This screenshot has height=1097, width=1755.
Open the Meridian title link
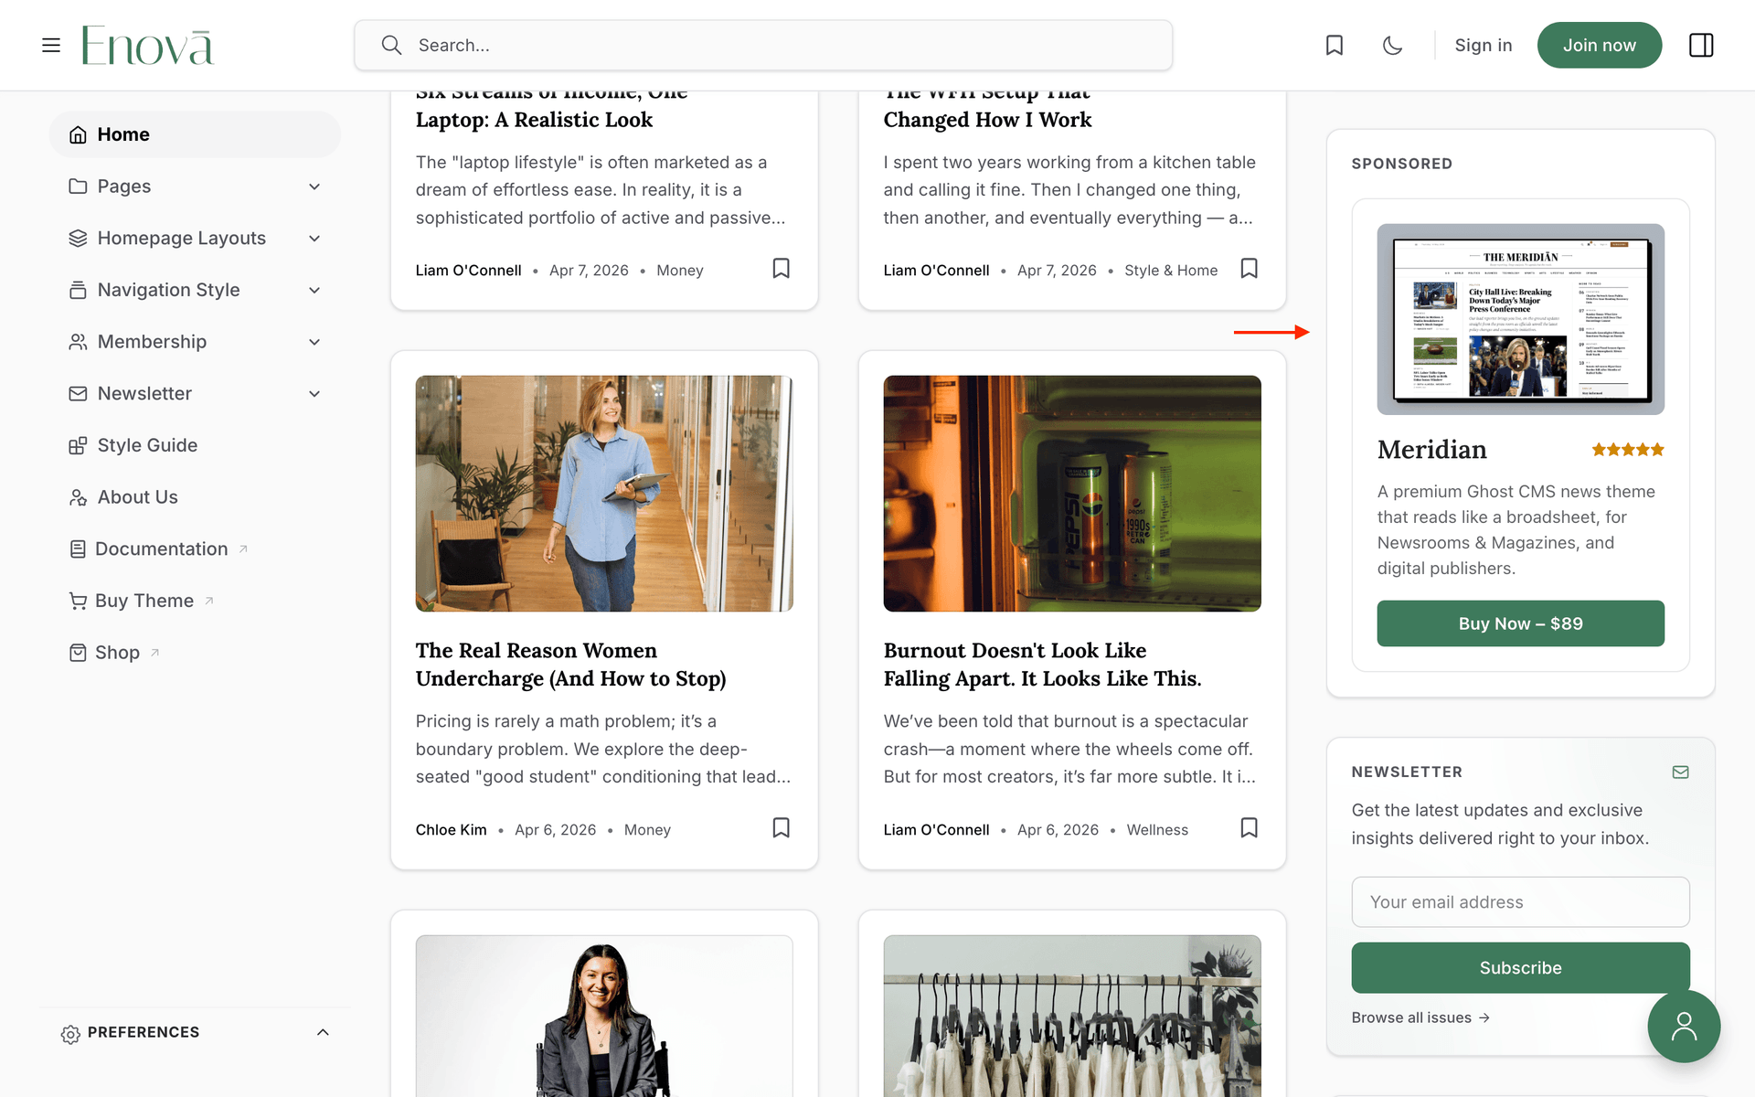(1431, 450)
